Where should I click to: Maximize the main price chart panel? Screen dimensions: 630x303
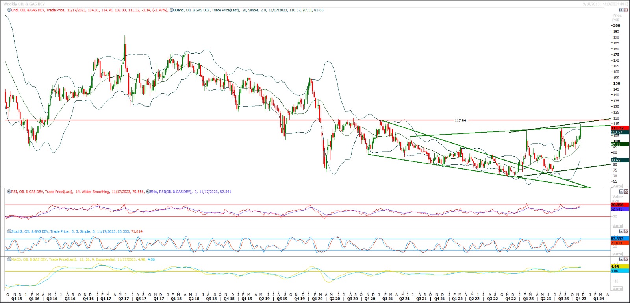[x=621, y=10]
